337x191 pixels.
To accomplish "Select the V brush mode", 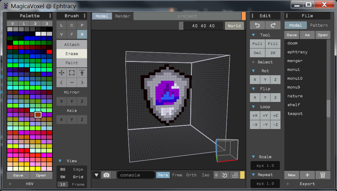I will tap(62, 34).
